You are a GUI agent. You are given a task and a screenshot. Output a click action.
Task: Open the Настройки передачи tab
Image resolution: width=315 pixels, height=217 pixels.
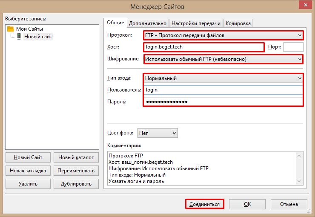[196, 23]
